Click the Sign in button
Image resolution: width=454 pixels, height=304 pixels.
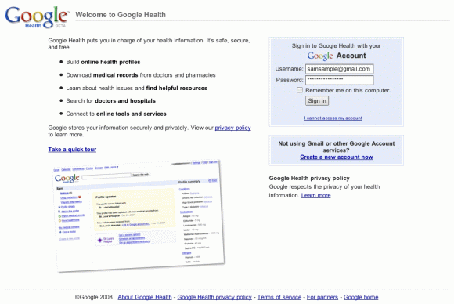(317, 101)
